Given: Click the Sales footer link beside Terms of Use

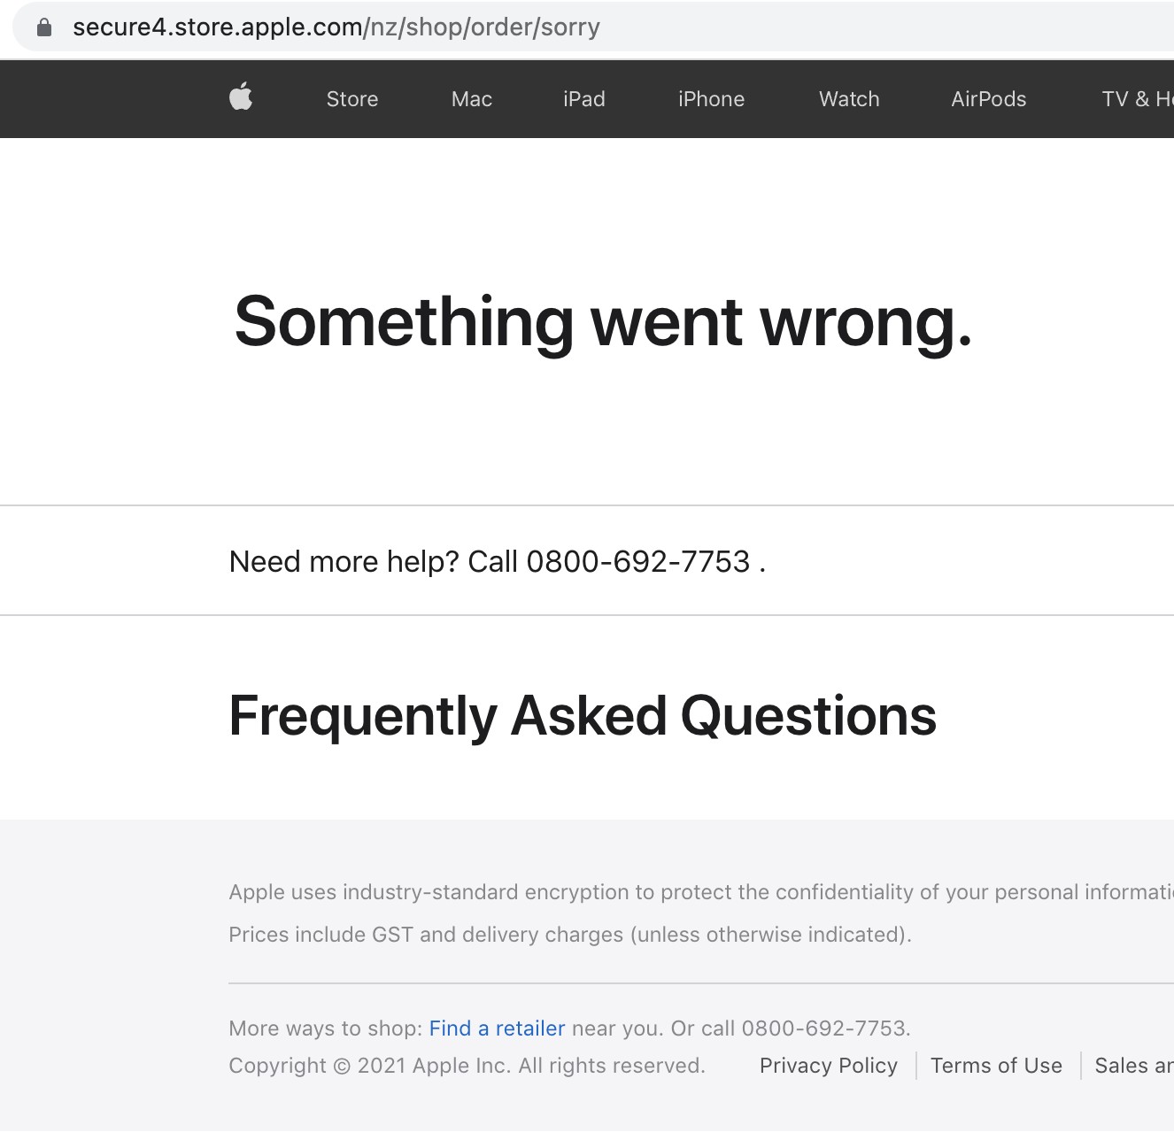Looking at the screenshot, I should (1132, 1066).
